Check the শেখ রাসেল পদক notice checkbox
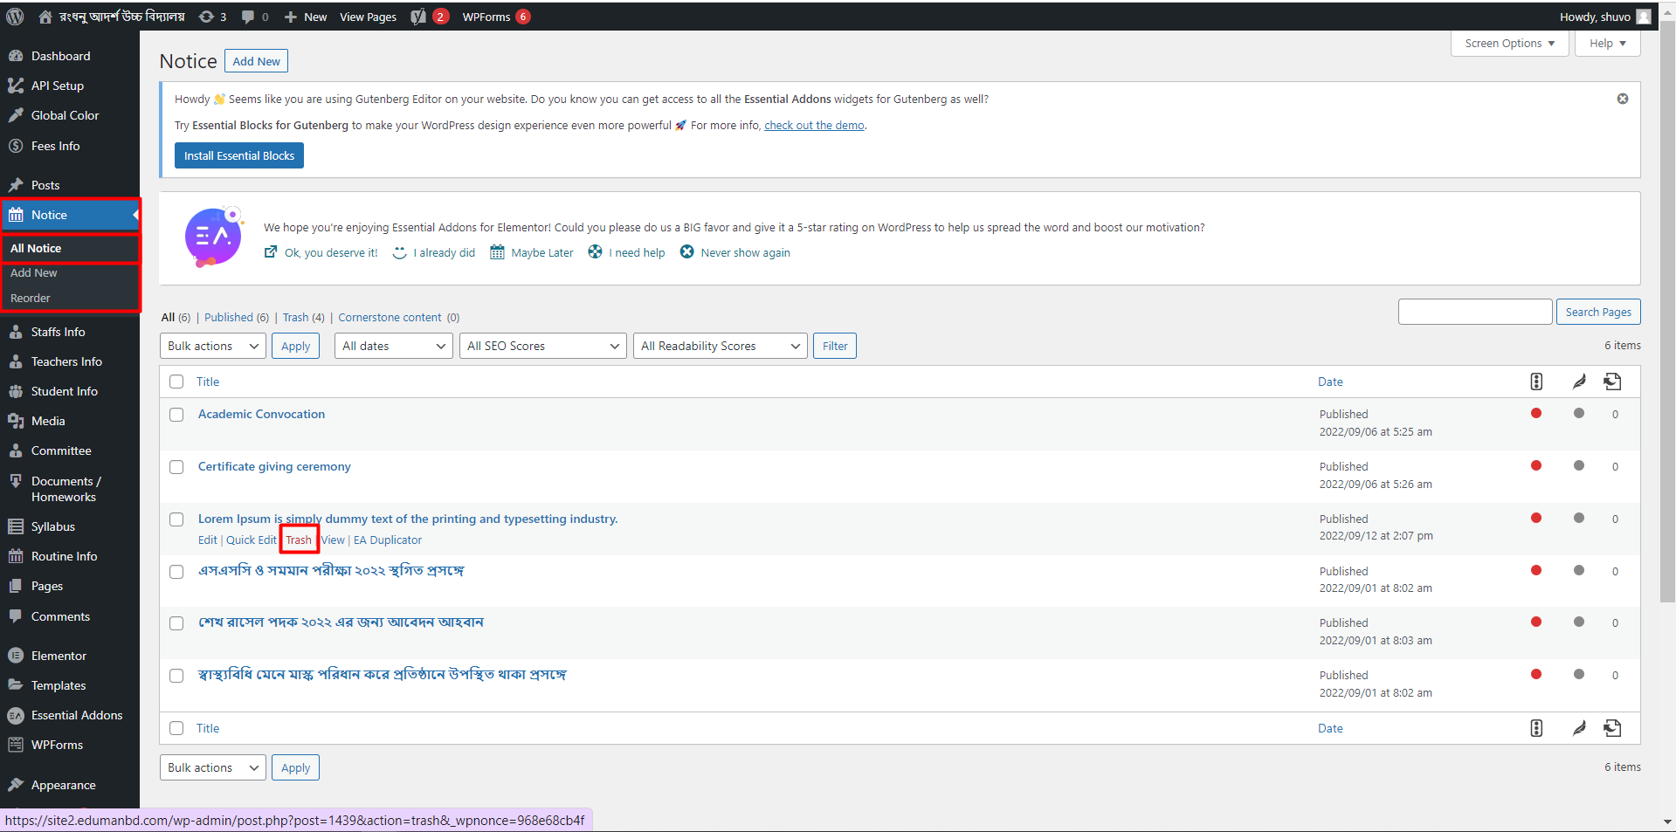Image resolution: width=1676 pixels, height=832 pixels. pos(176,623)
